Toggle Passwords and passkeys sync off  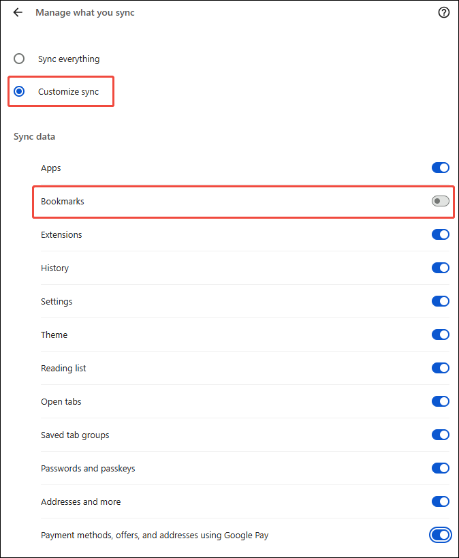coord(441,468)
